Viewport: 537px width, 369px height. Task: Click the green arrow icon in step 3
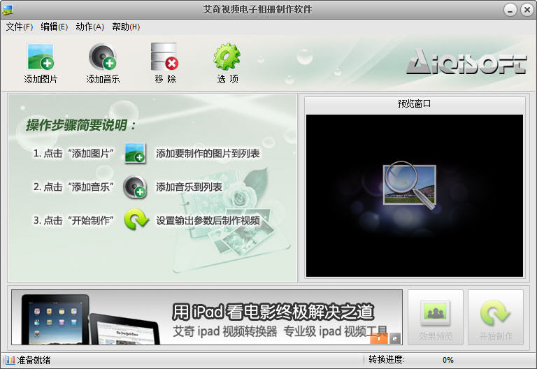point(136,219)
